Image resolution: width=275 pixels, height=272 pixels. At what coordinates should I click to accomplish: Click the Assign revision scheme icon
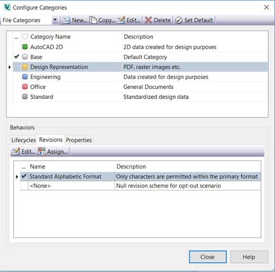(42, 151)
